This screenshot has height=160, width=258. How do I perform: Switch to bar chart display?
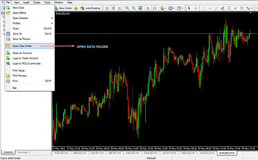pos(107,8)
